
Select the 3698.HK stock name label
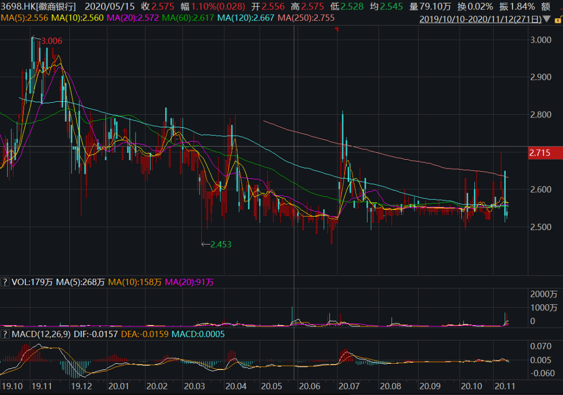tap(39, 7)
